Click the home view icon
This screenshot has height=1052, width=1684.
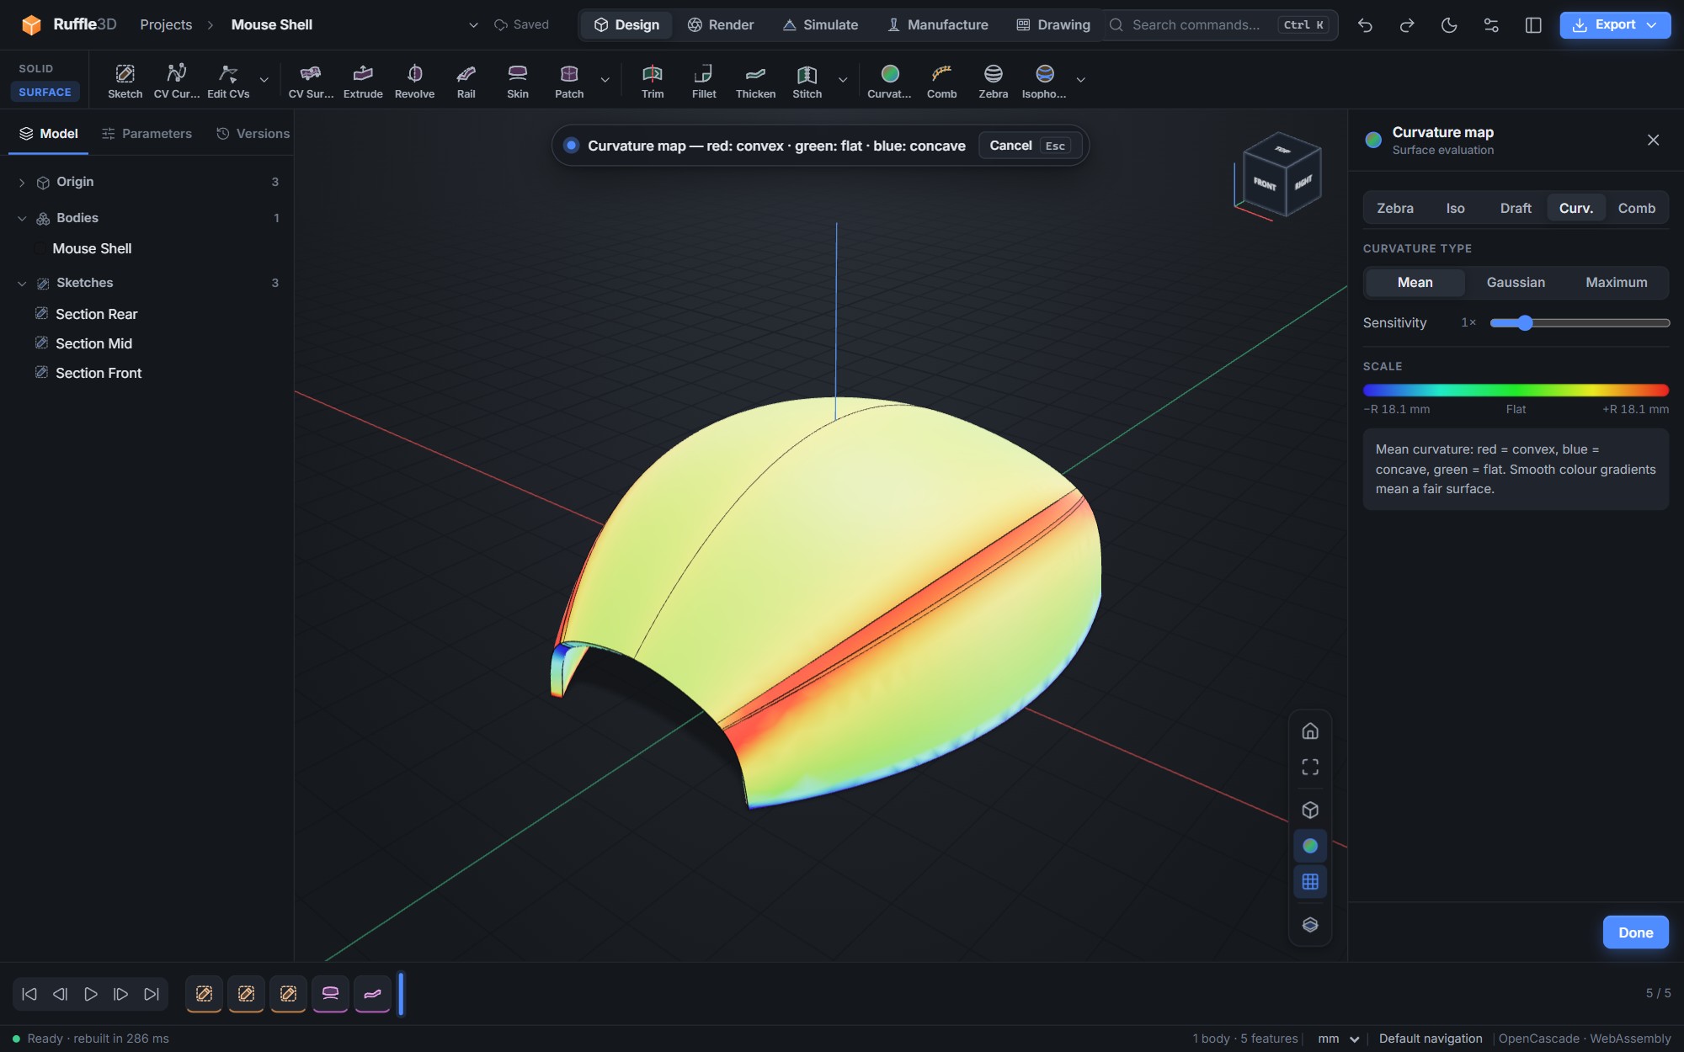[1310, 731]
